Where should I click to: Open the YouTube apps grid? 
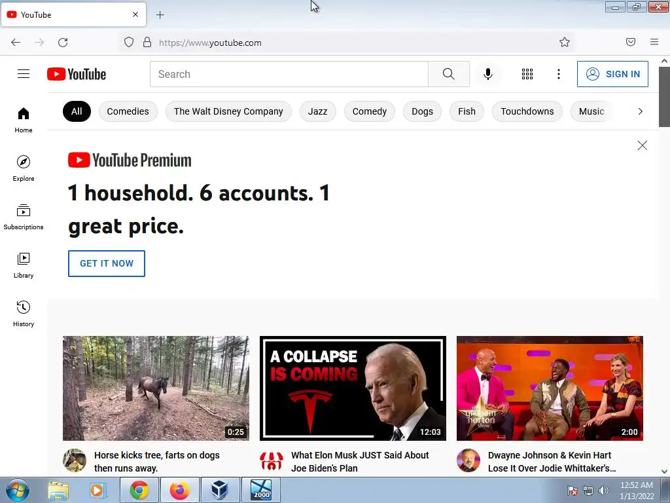click(x=527, y=74)
